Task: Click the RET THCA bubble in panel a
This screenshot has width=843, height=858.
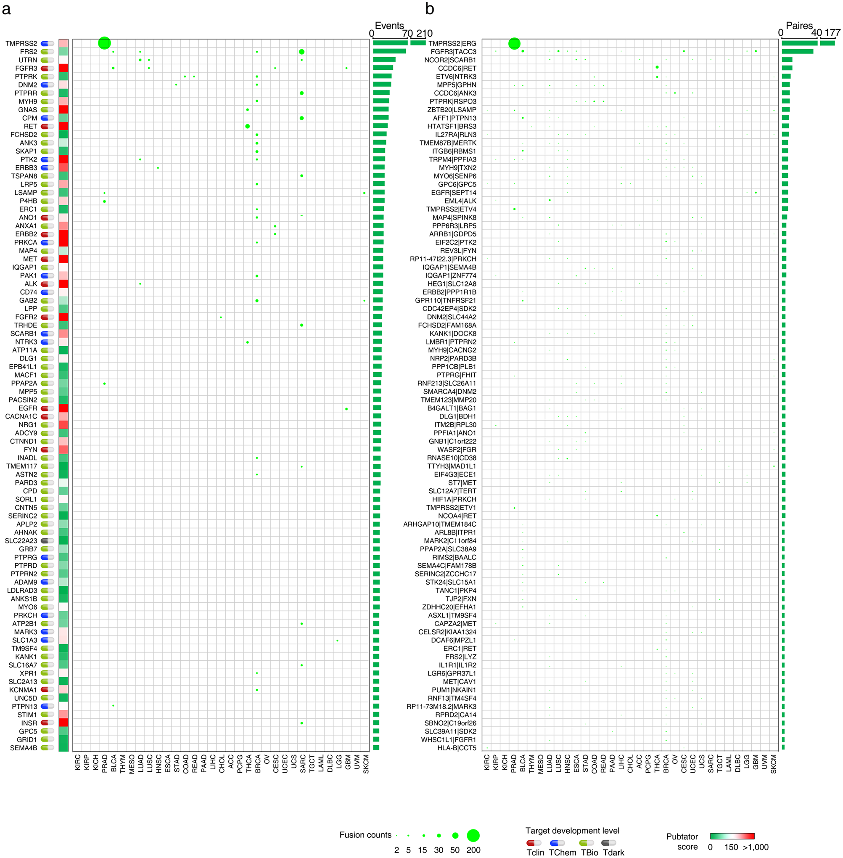Action: [x=248, y=126]
